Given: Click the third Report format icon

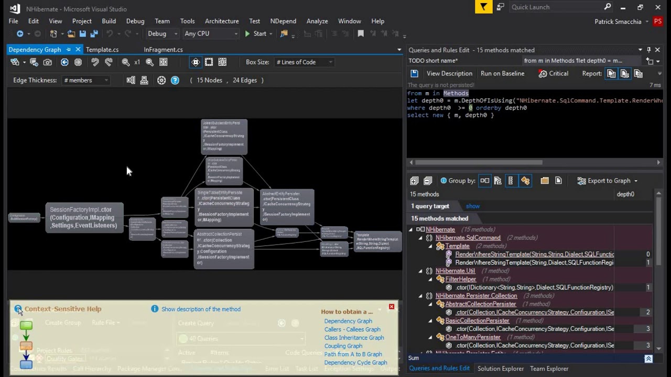Looking at the screenshot, I should coord(638,73).
